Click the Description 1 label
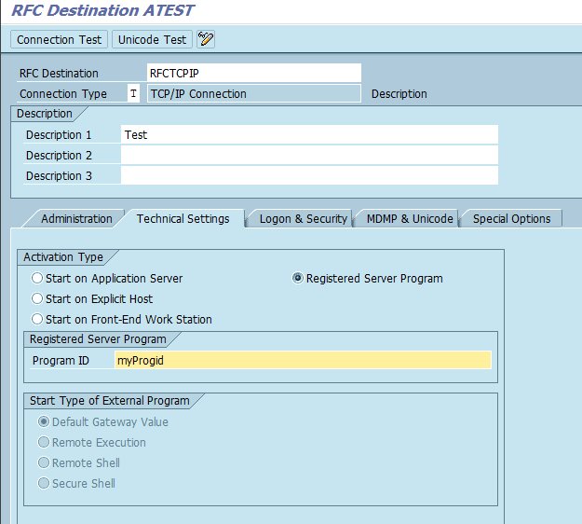The width and height of the screenshot is (582, 524). [59, 135]
